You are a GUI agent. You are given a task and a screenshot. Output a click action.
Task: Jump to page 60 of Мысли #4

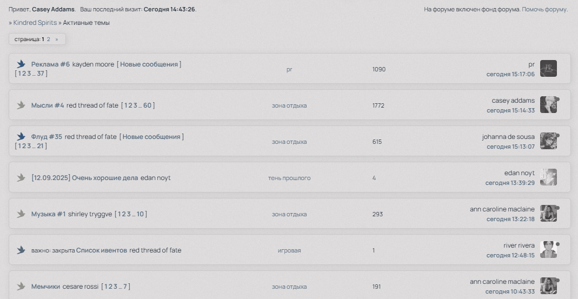pyautogui.click(x=147, y=105)
